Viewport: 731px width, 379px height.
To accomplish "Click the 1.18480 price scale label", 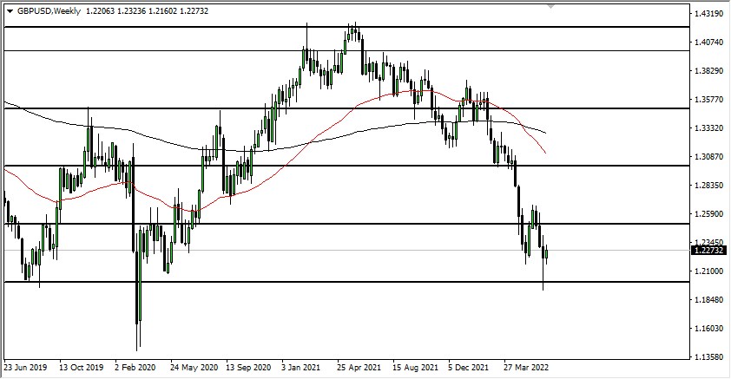I will click(708, 300).
